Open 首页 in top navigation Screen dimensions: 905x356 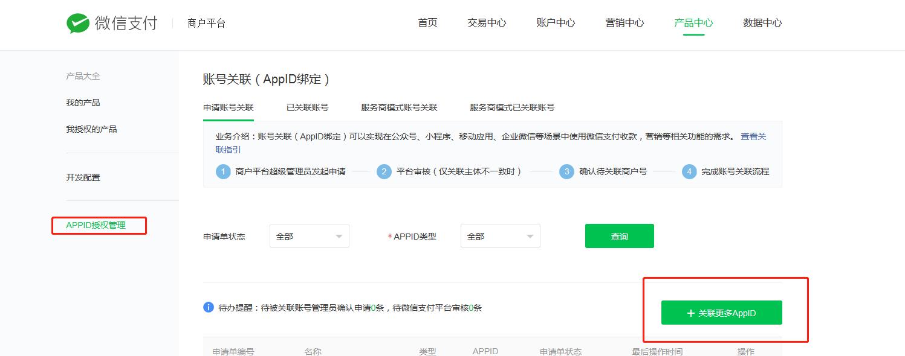point(427,23)
